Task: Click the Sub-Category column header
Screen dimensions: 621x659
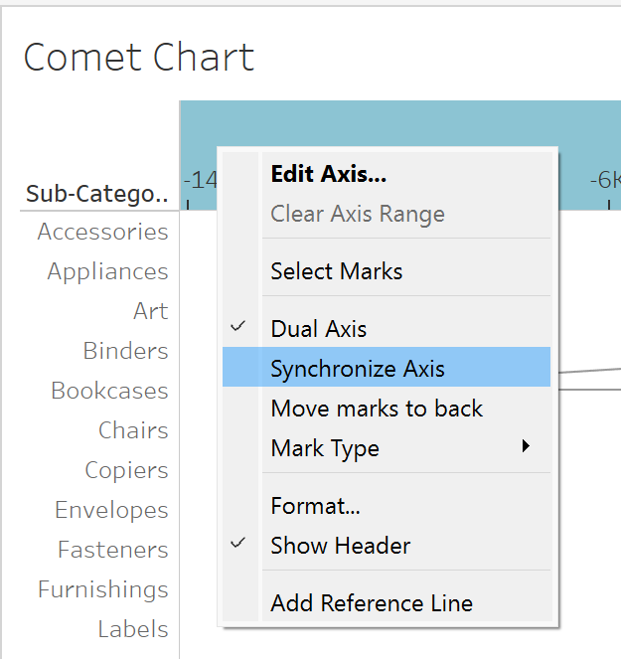Action: click(96, 194)
